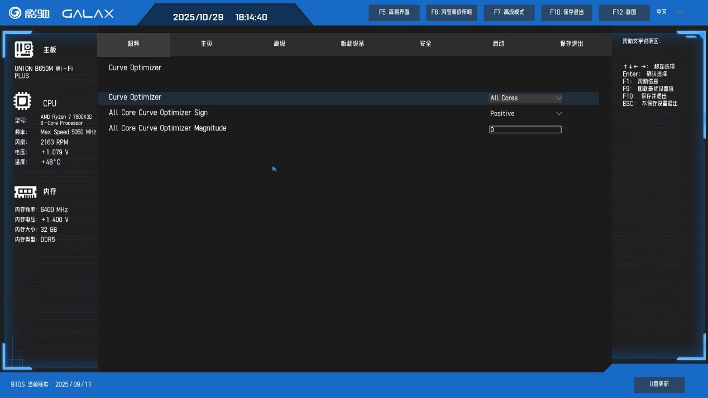Click the F7 高级模式 button
This screenshot has width=708, height=398.
tap(509, 12)
